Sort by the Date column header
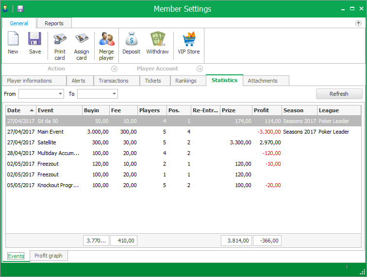Image resolution: width=367 pixels, height=277 pixels. pyautogui.click(x=20, y=110)
